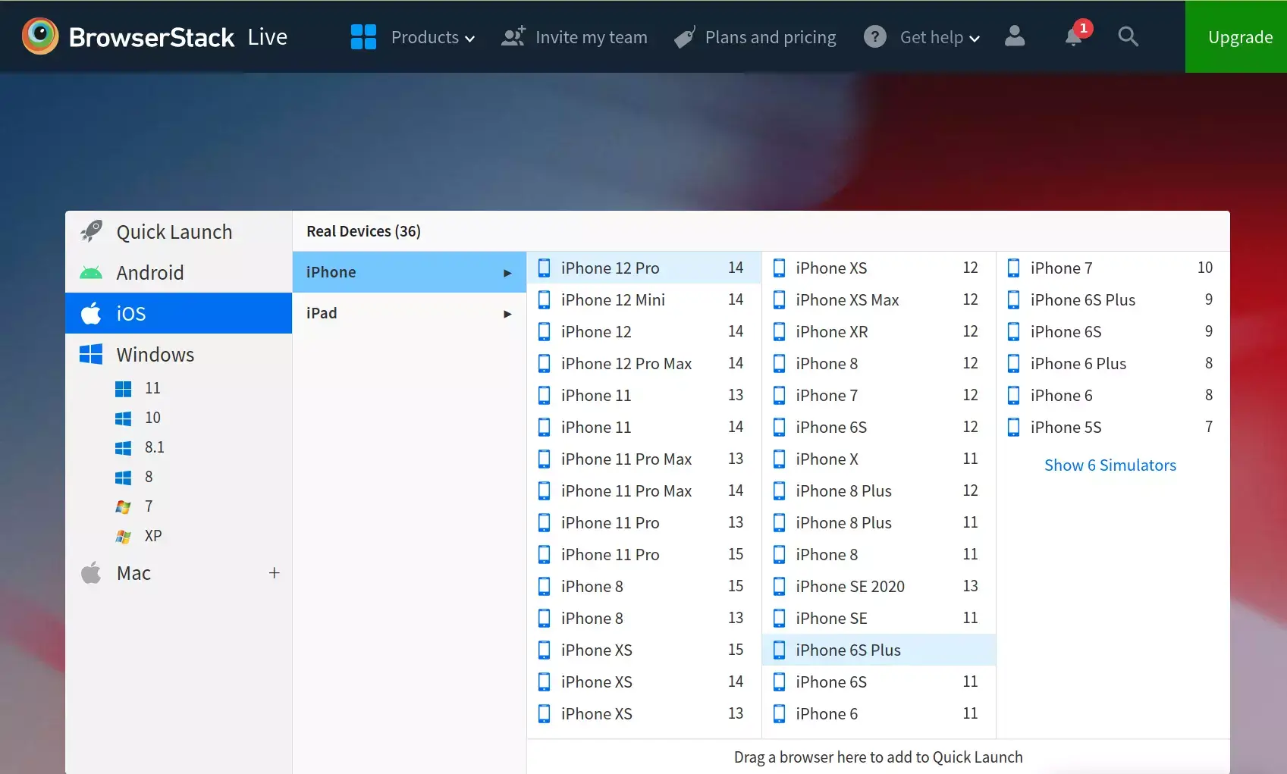Screen dimensions: 1287x774
Task: Highlight iPhone 6S Plus device entry
Action: coord(847,650)
